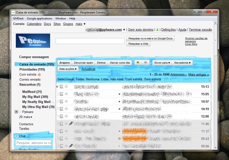Click the star icon beside Com estrela
The height and width of the screenshot is (160, 229).
click(x=39, y=75)
